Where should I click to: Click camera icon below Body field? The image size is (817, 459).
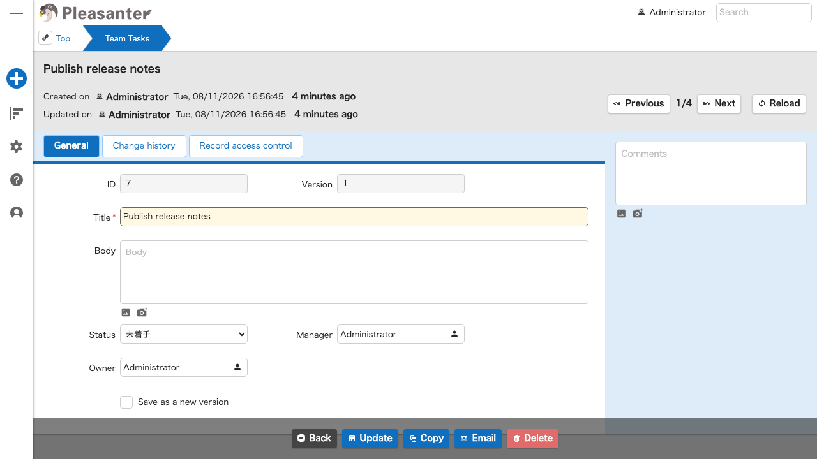142,312
